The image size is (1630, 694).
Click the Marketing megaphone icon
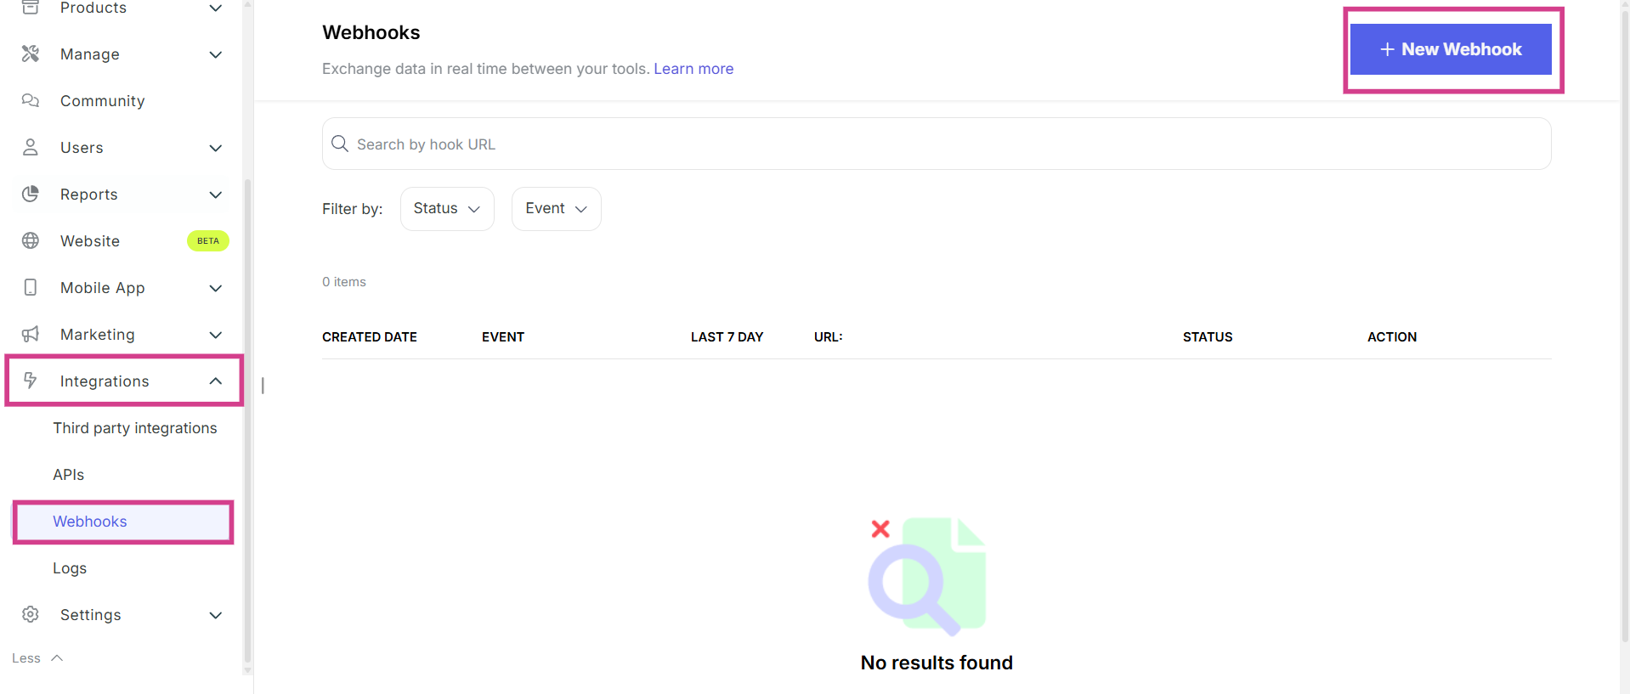click(x=31, y=335)
